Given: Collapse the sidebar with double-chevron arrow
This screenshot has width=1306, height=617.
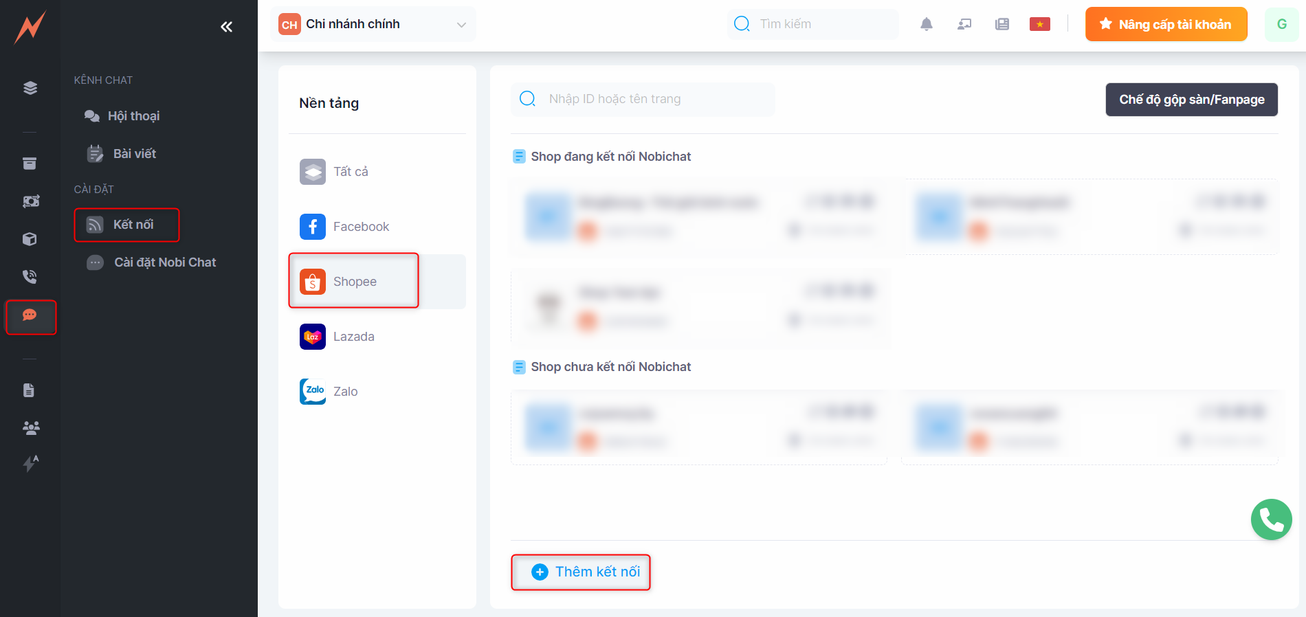Looking at the screenshot, I should [226, 27].
